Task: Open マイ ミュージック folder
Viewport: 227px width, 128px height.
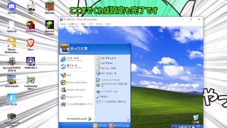Action: click(106, 68)
